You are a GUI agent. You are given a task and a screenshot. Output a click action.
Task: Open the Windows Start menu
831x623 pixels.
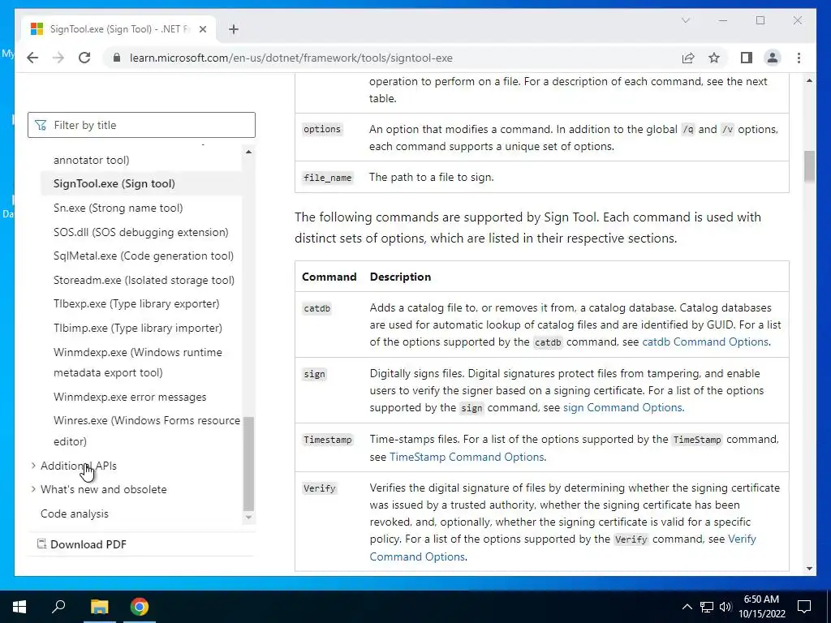19,607
